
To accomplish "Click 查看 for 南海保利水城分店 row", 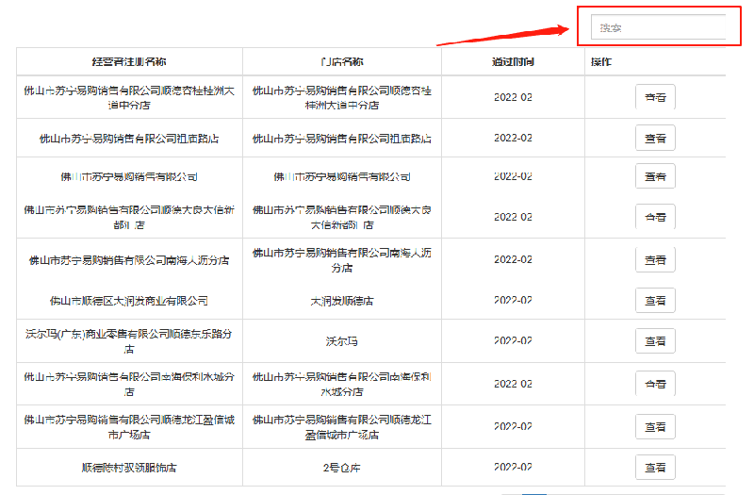I will pos(655,384).
